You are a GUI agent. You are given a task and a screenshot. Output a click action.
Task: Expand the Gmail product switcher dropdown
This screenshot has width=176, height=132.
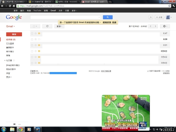tap(10, 26)
